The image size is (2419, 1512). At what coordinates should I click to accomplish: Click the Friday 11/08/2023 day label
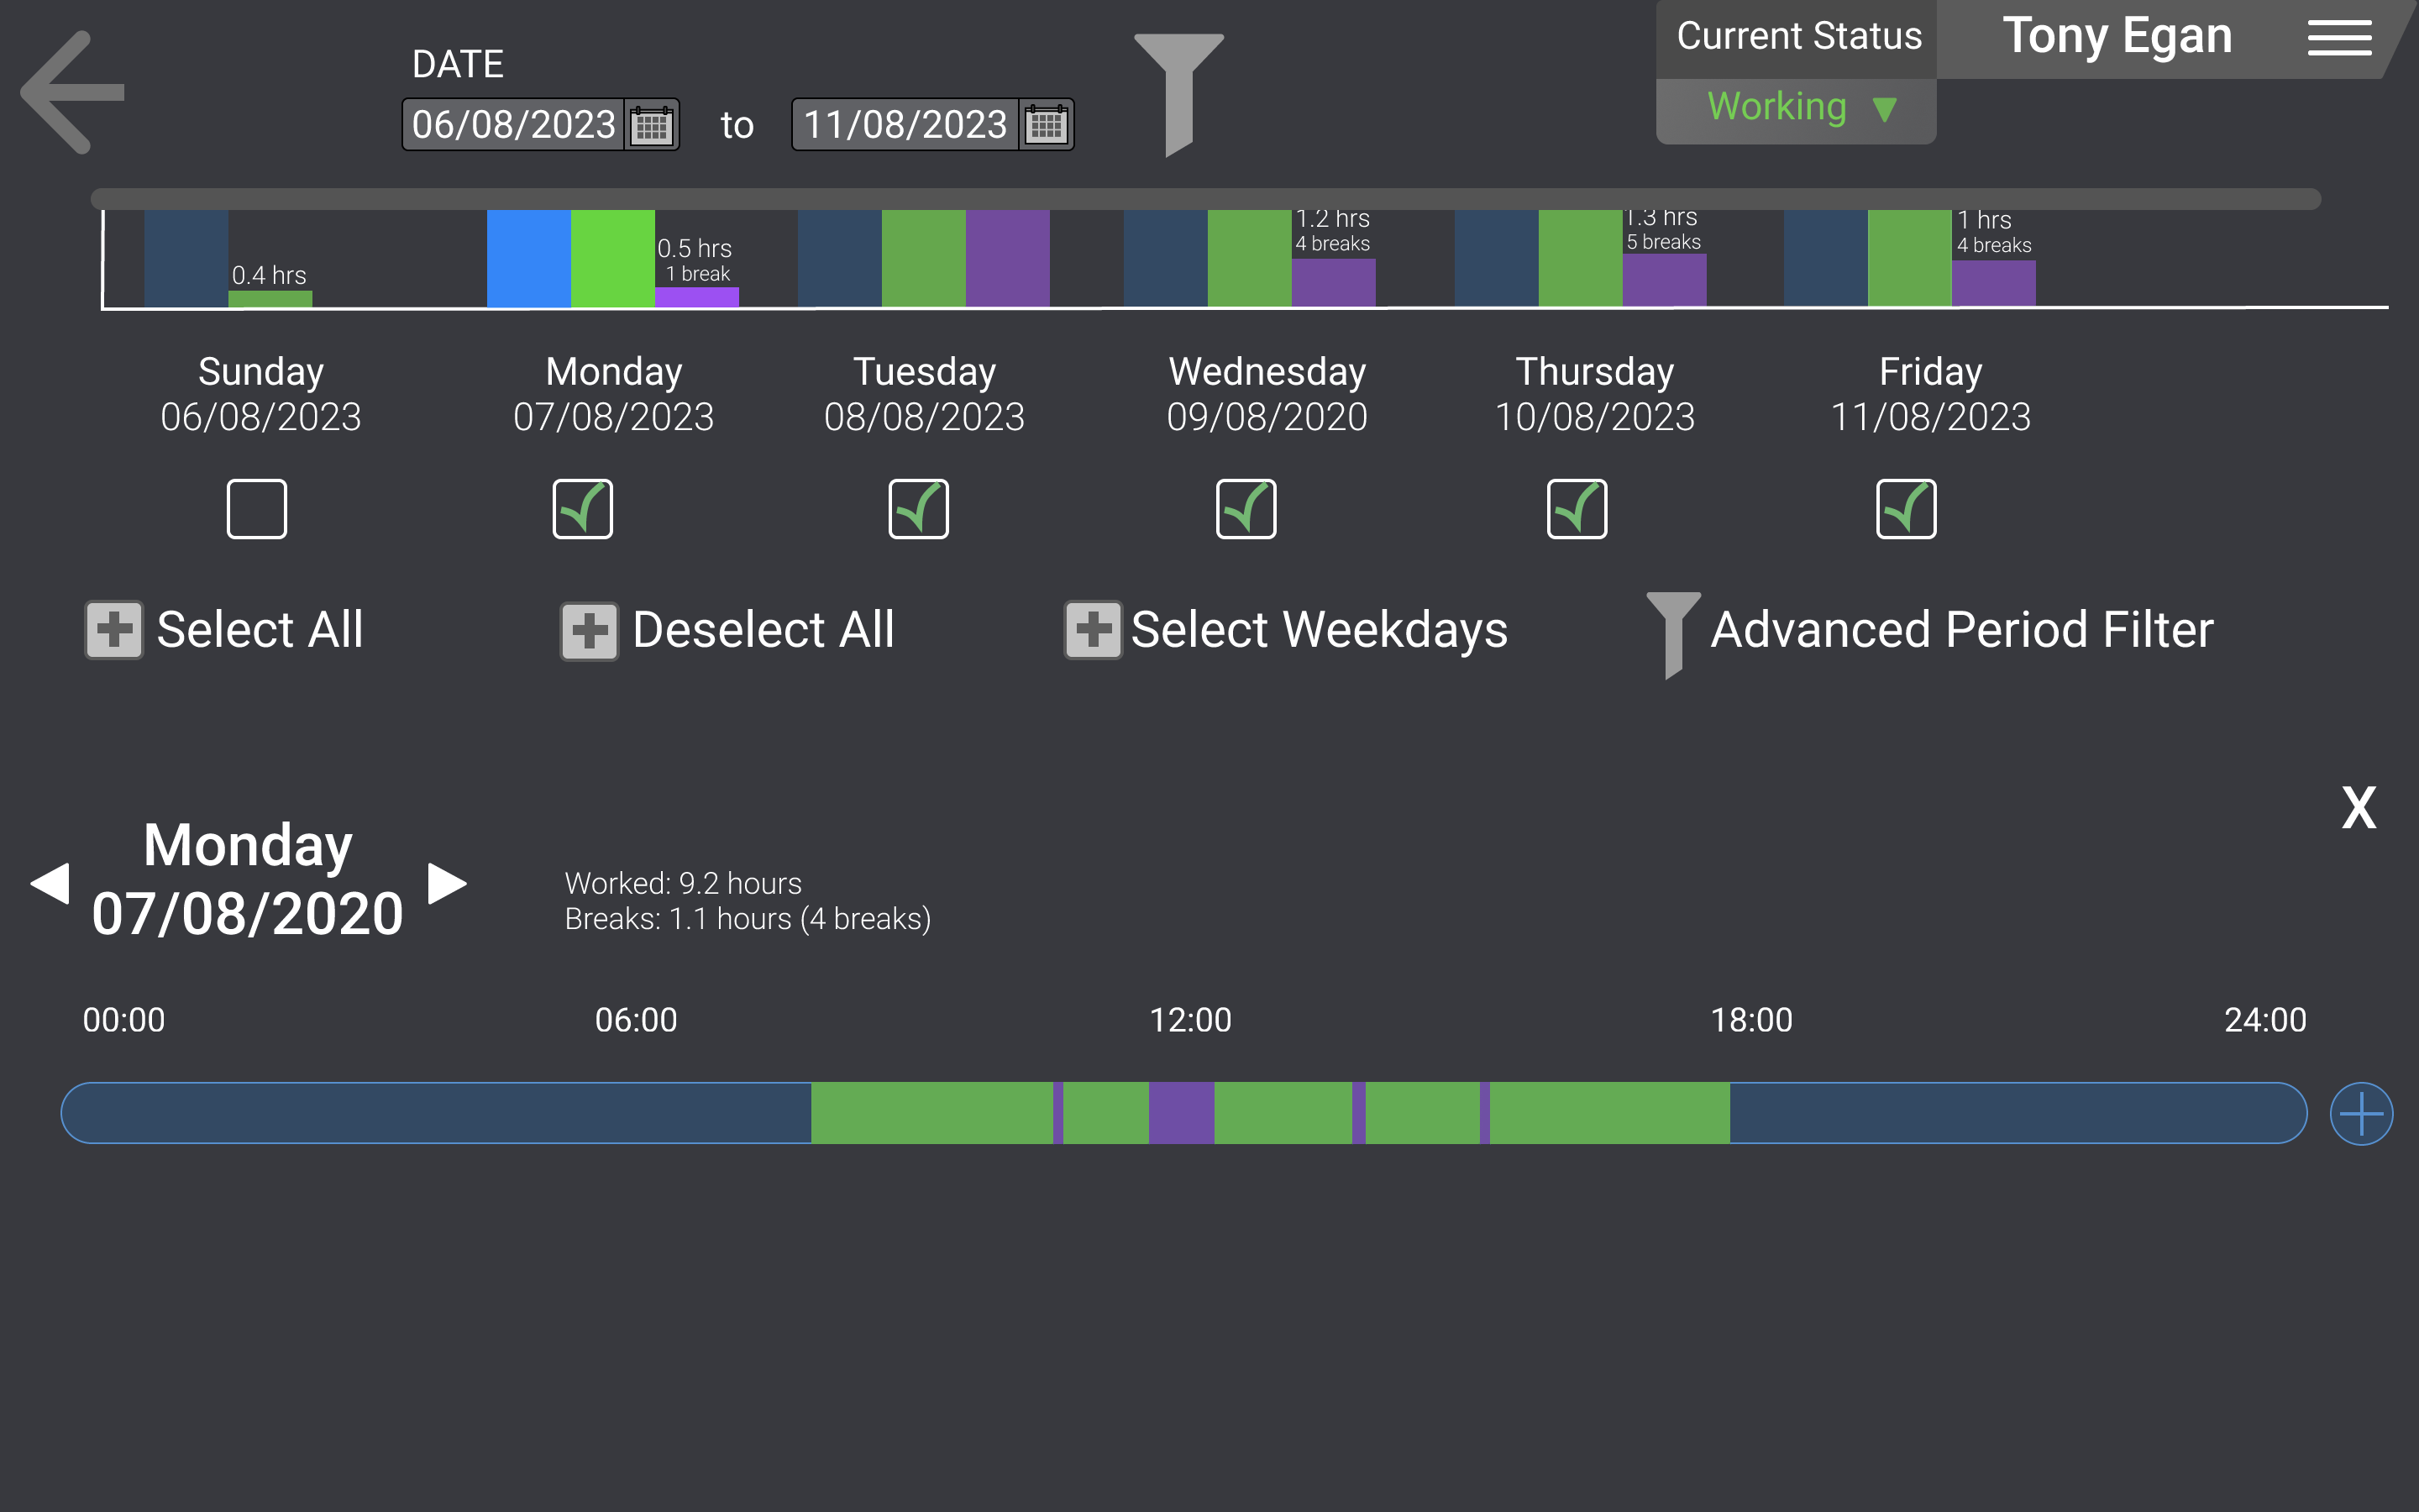coord(1931,394)
